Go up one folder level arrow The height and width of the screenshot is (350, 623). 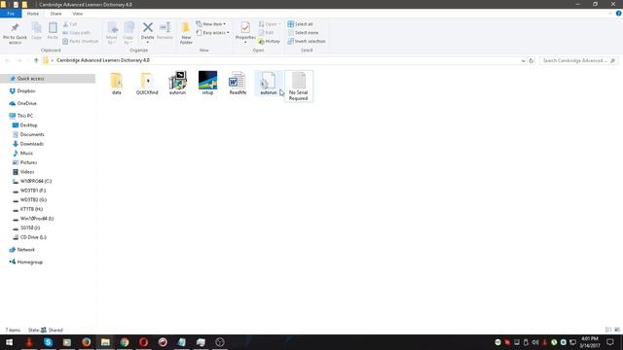coord(36,60)
